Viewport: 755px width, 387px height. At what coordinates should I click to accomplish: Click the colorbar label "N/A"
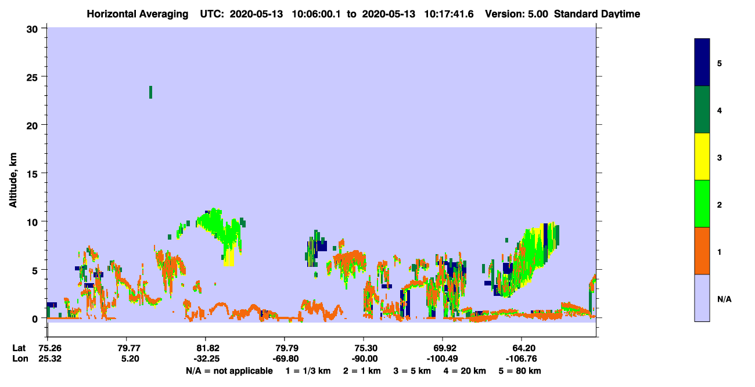[x=724, y=299]
